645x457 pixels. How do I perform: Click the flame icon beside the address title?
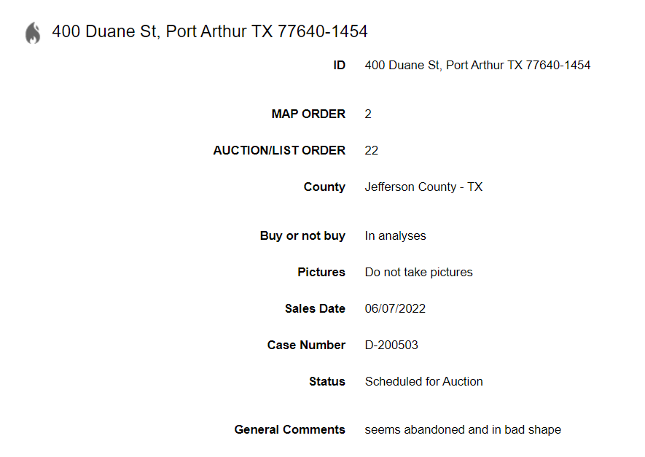pyautogui.click(x=33, y=33)
